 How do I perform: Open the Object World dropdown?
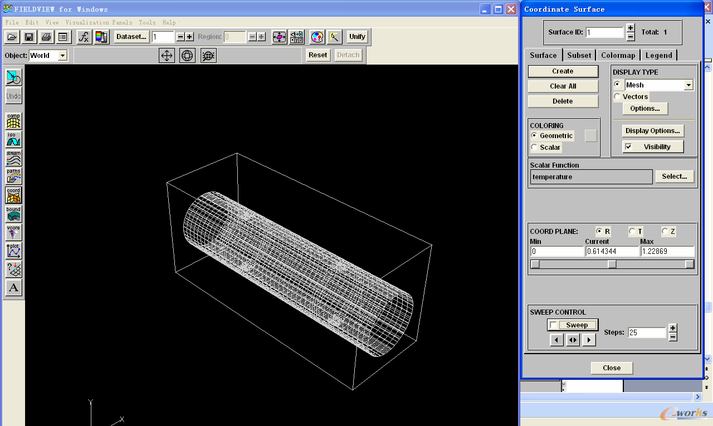pos(62,55)
